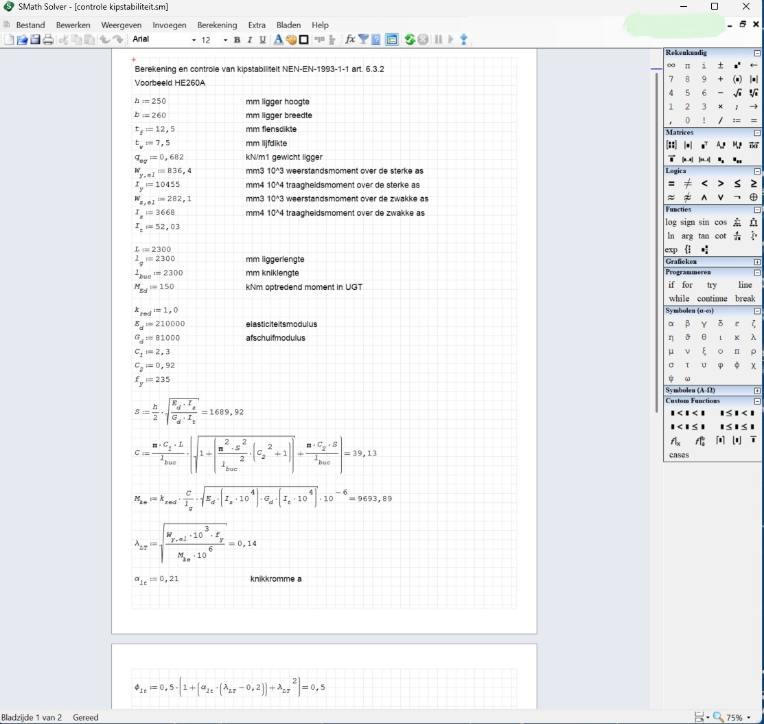Screen dimensions: 764x724
Task: Print the document using the printer icon
Action: pyautogui.click(x=48, y=39)
